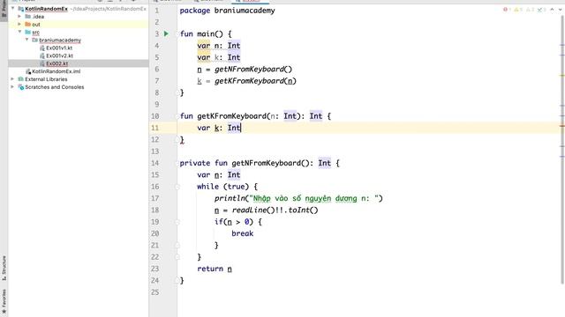Click the .idea folder icon
565x317 pixels.
point(27,17)
